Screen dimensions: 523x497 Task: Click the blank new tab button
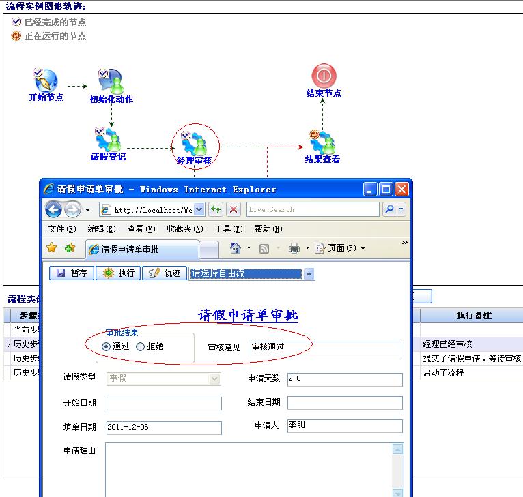click(209, 250)
